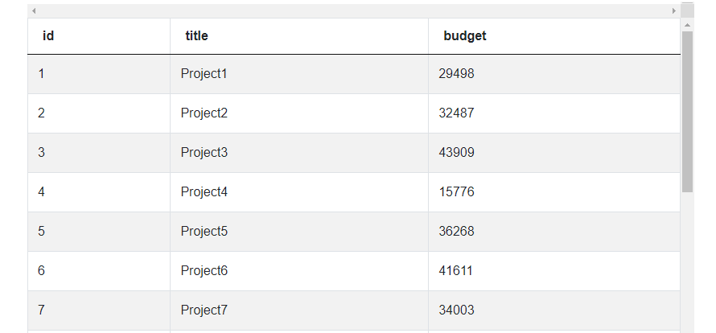
Task: Select the Project1 title cell
Action: pyautogui.click(x=204, y=74)
